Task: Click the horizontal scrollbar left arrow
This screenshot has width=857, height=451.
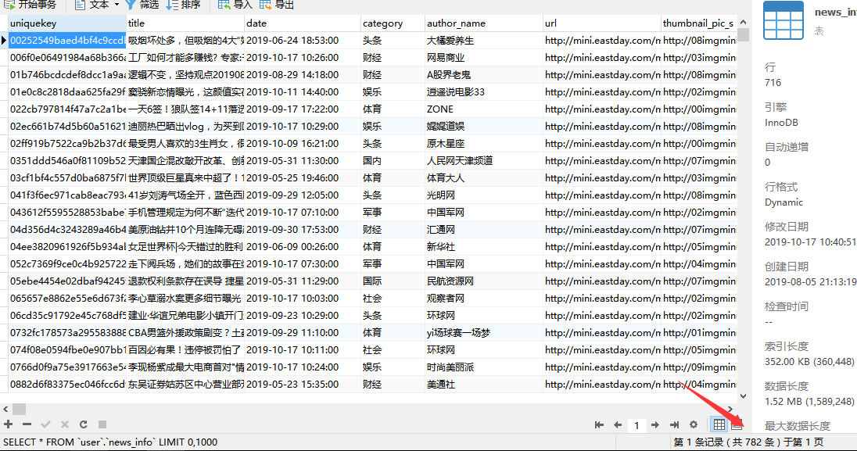Action: click(x=5, y=409)
